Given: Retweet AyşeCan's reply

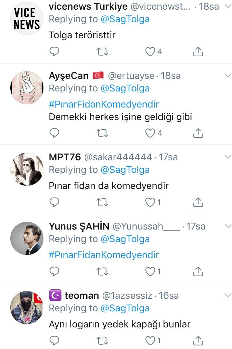Looking at the screenshot, I should tap(102, 133).
